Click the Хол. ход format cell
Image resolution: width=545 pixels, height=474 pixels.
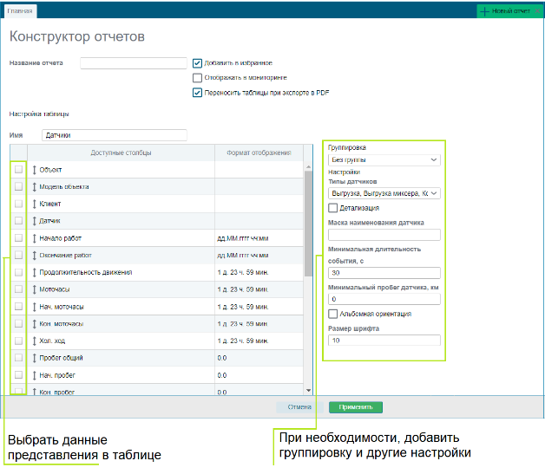(x=259, y=341)
